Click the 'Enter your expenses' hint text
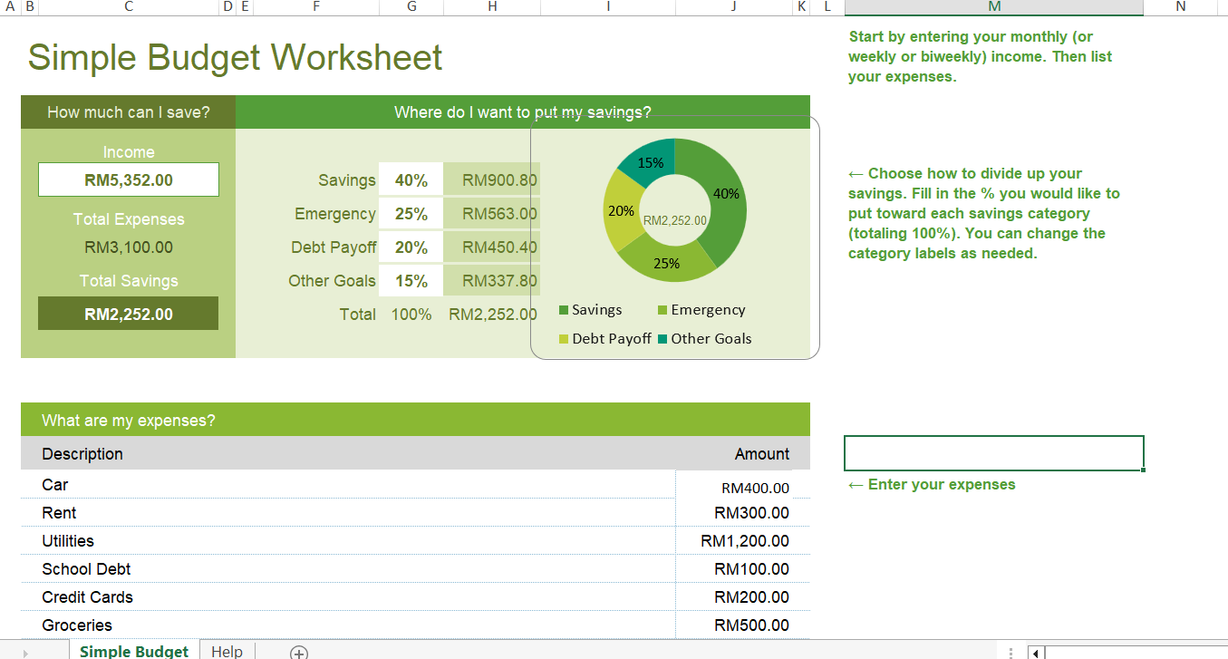 [x=932, y=485]
